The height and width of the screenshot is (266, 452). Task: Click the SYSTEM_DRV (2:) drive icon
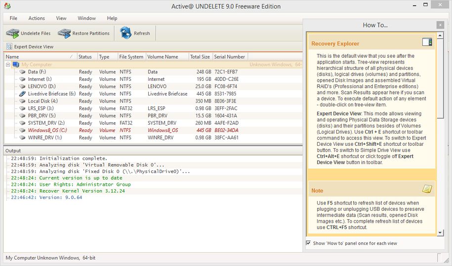point(23,123)
